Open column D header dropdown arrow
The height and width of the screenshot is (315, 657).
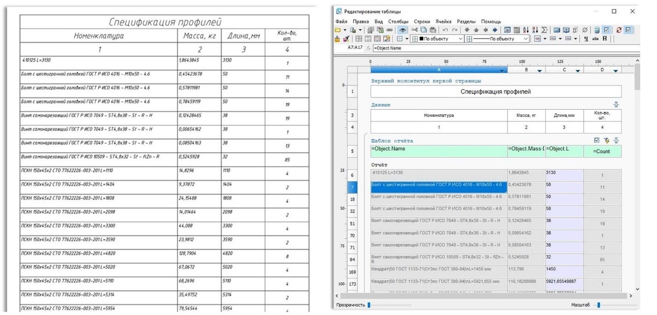[x=616, y=71]
